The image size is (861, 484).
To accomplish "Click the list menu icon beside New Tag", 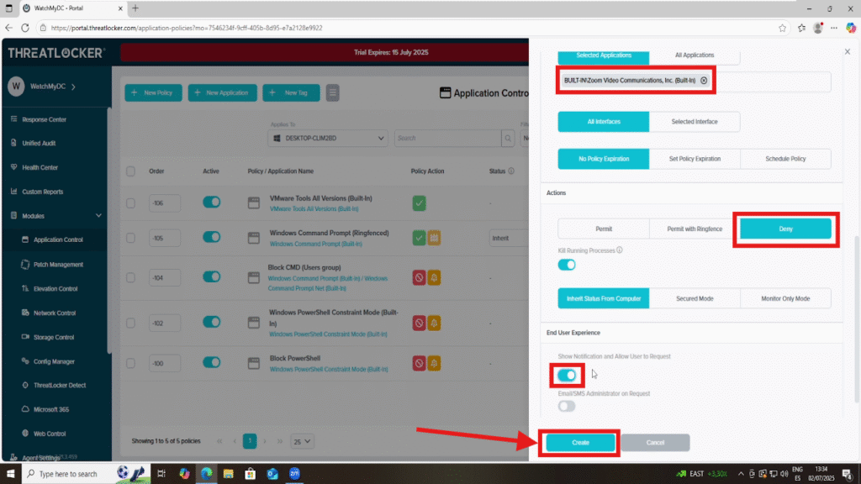I will click(x=332, y=92).
